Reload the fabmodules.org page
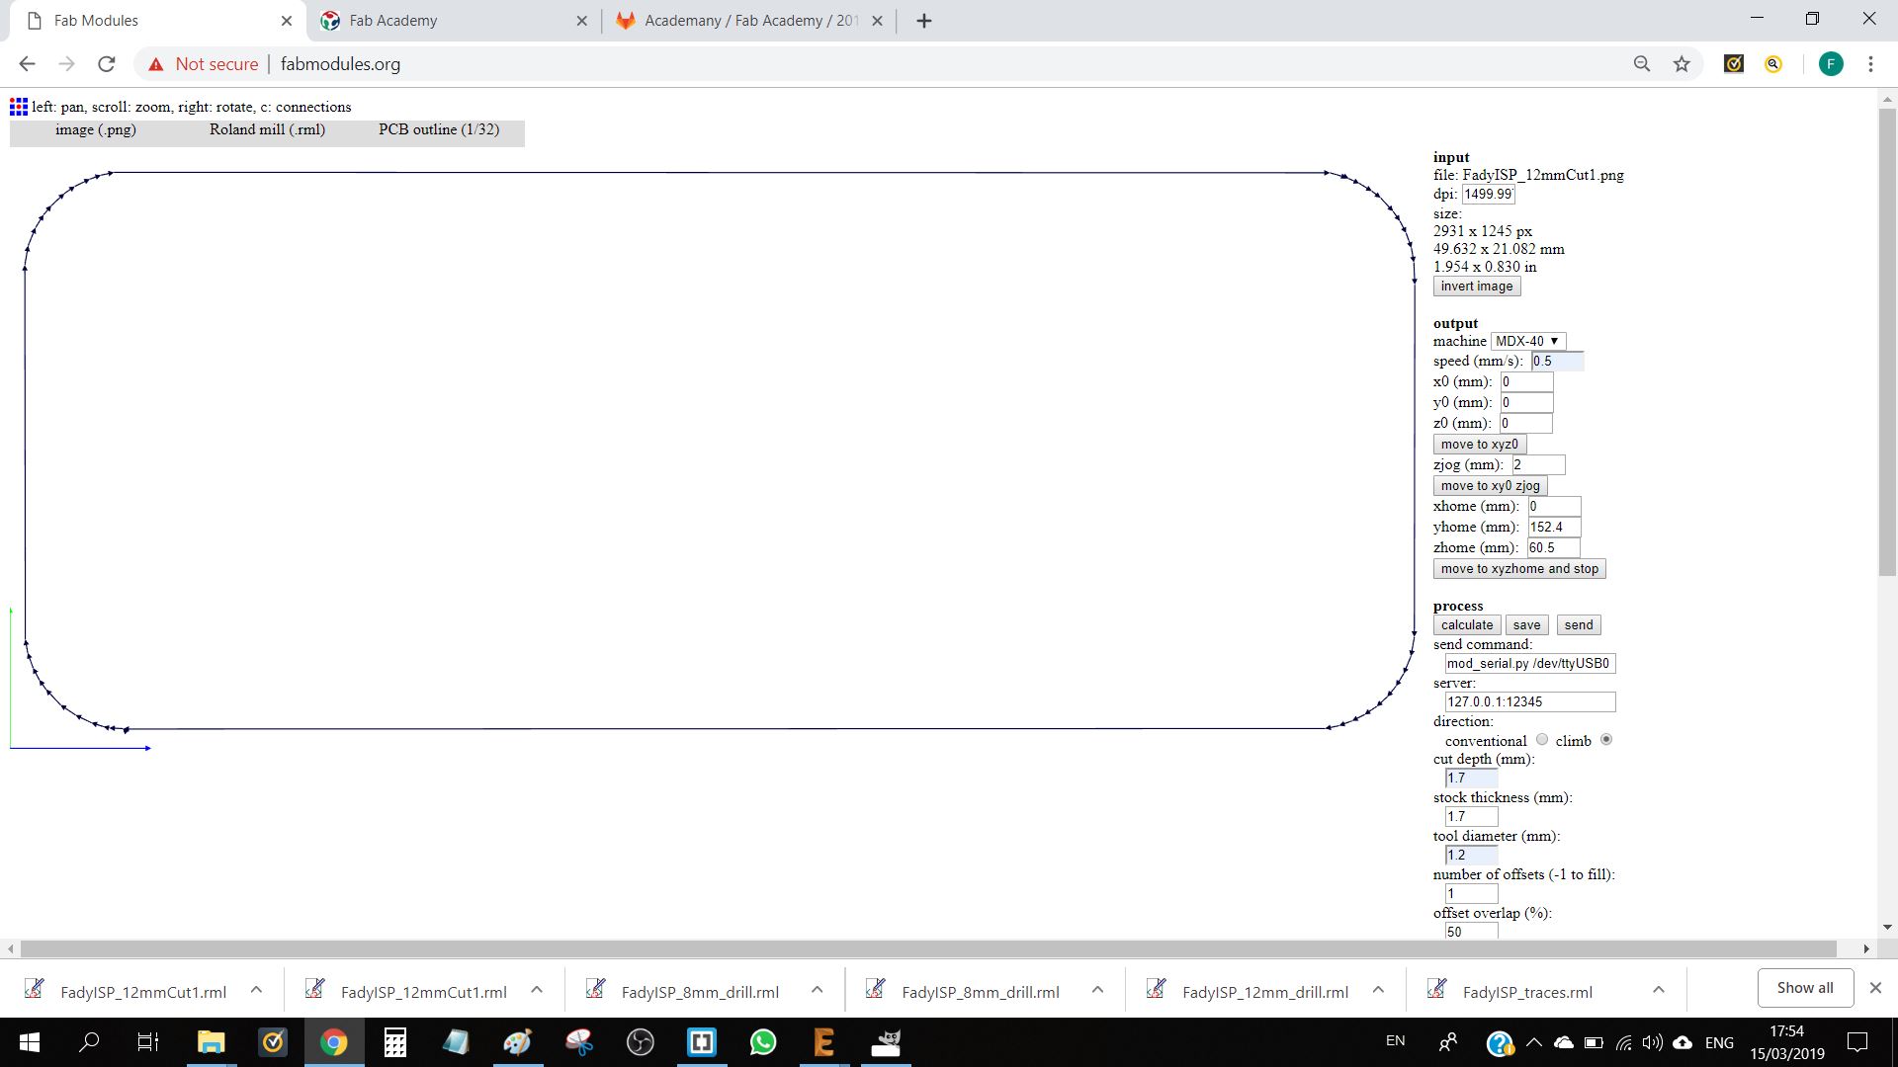The height and width of the screenshot is (1067, 1898). tap(107, 64)
